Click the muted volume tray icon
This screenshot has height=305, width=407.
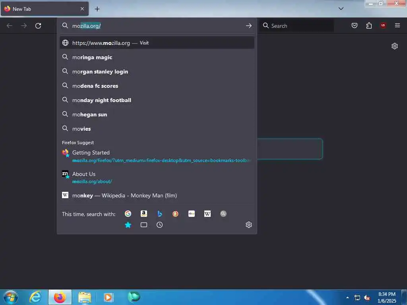367,298
